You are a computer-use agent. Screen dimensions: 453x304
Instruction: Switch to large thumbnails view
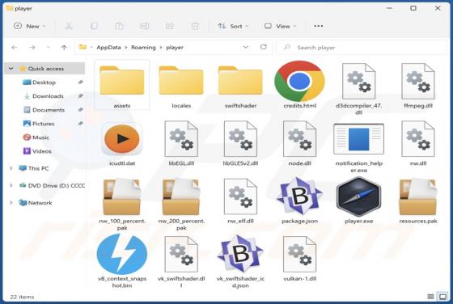[x=442, y=297]
